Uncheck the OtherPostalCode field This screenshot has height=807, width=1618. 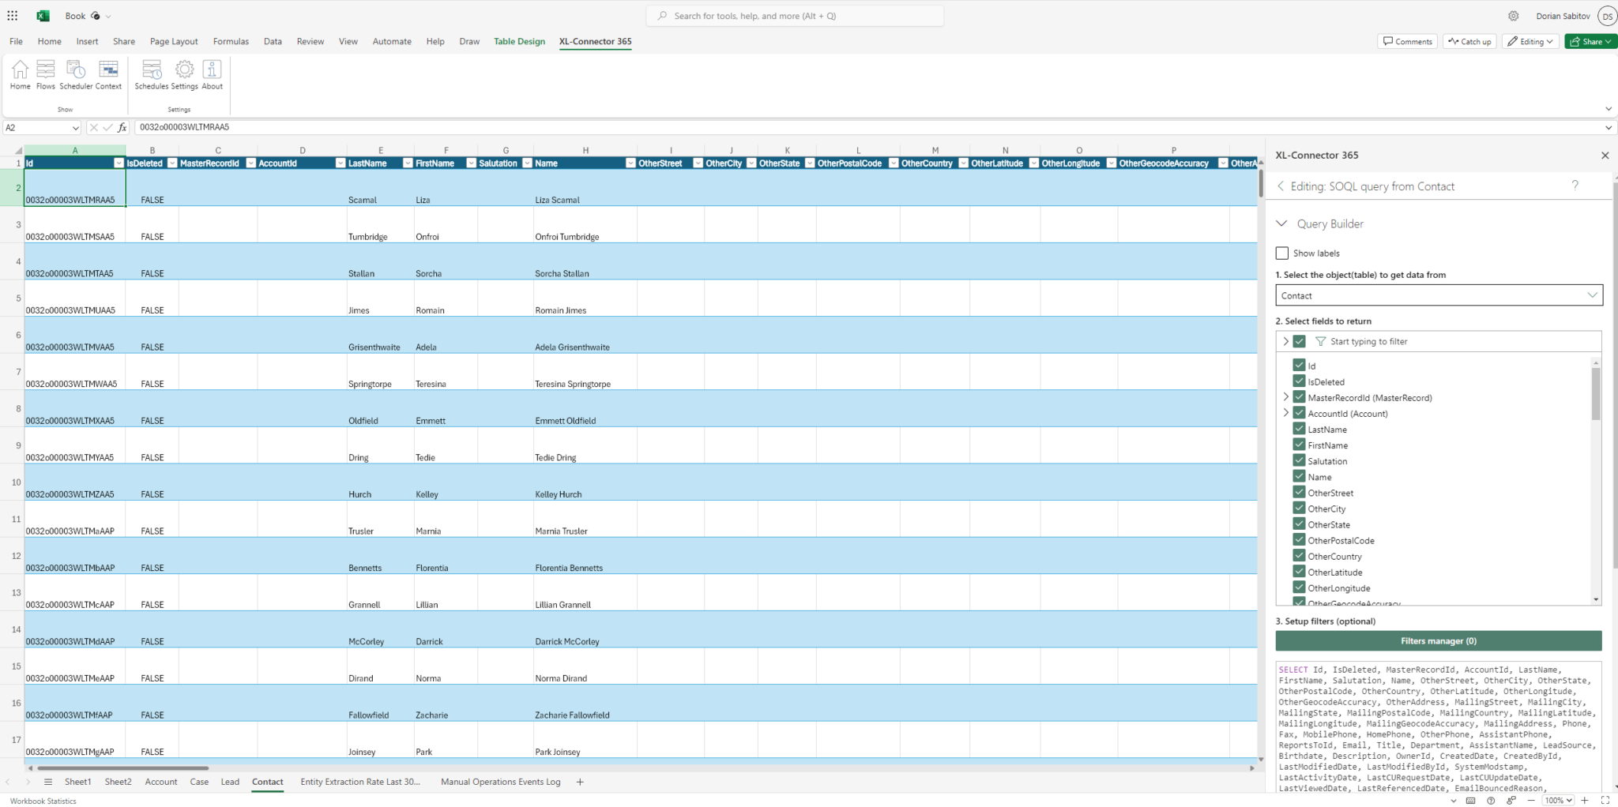[1299, 539]
